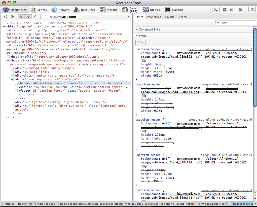The image size is (257, 207).
Task: Switch to the Properties tab
Action: tap(154, 17)
